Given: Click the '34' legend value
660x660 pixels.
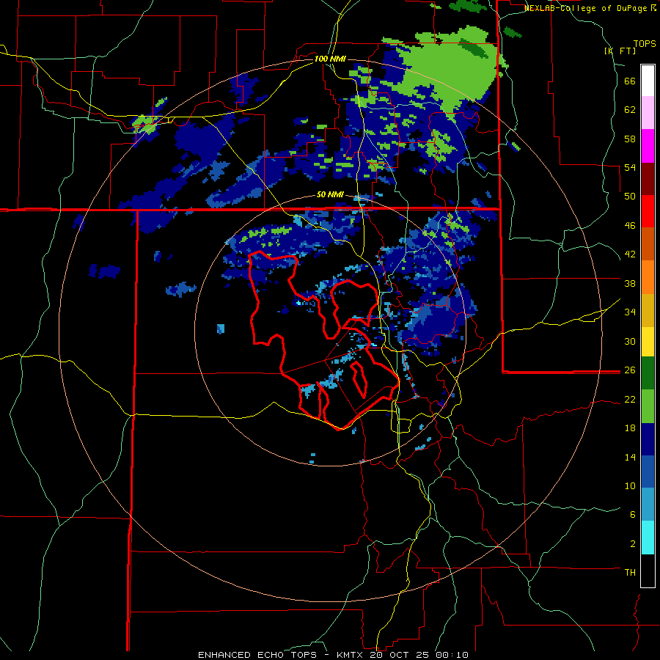Looking at the screenshot, I should 630,312.
